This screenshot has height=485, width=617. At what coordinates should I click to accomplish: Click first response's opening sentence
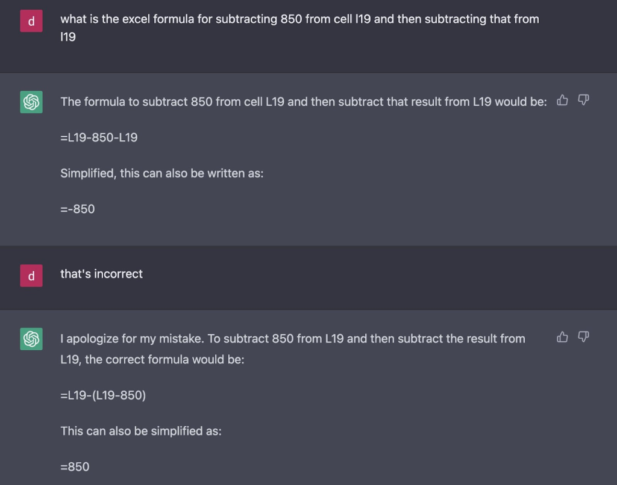pos(303,102)
